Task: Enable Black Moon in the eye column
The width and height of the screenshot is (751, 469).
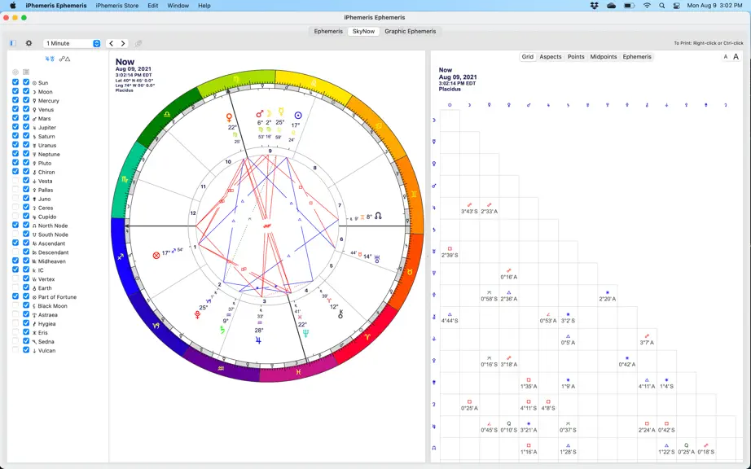Action: tap(15, 305)
